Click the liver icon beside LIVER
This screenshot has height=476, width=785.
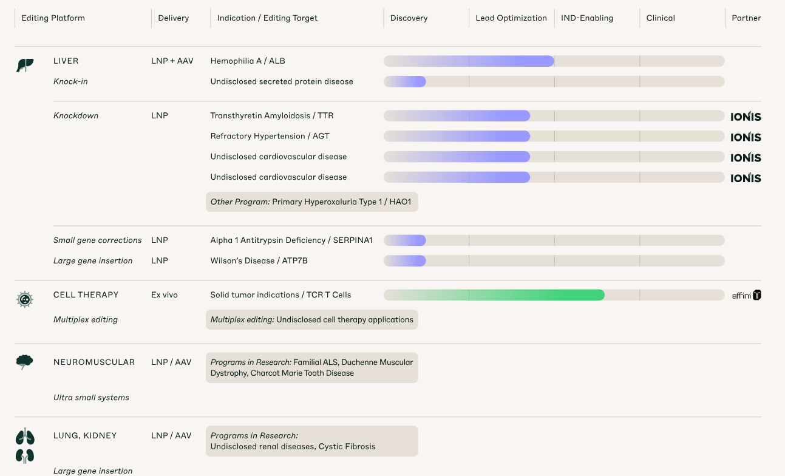[24, 65]
